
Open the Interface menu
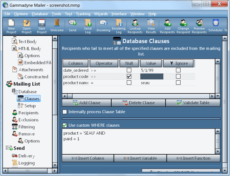[119, 14]
